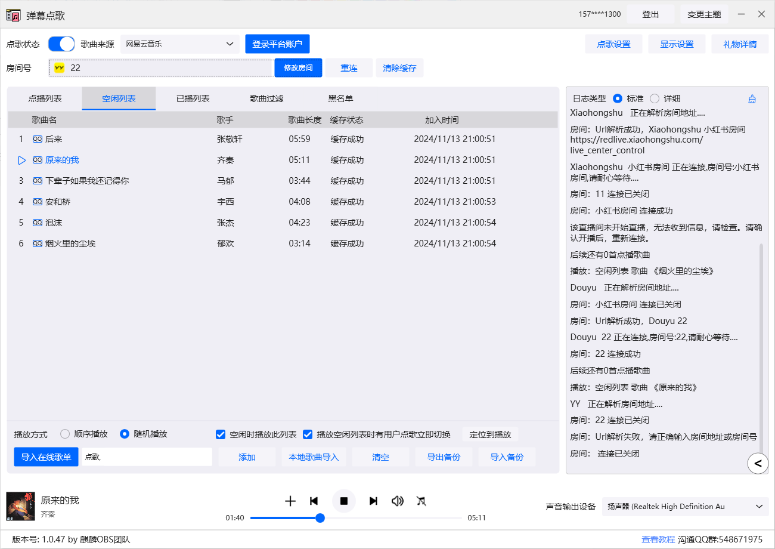Clear the log with the broom icon
Screen dimensions: 775x549
(752, 98)
